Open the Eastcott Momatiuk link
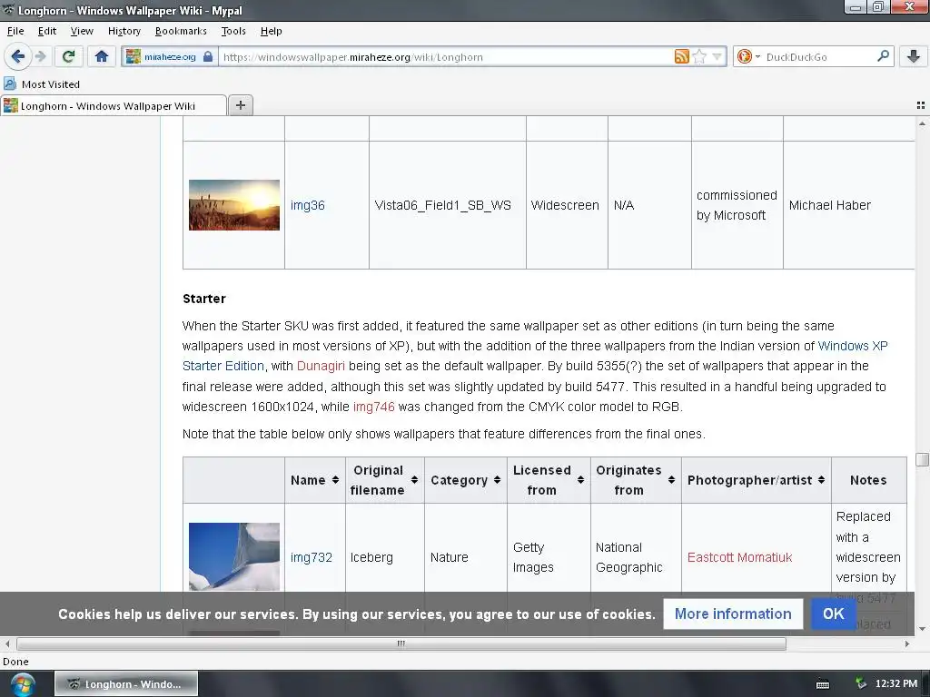This screenshot has height=697, width=930. click(739, 557)
